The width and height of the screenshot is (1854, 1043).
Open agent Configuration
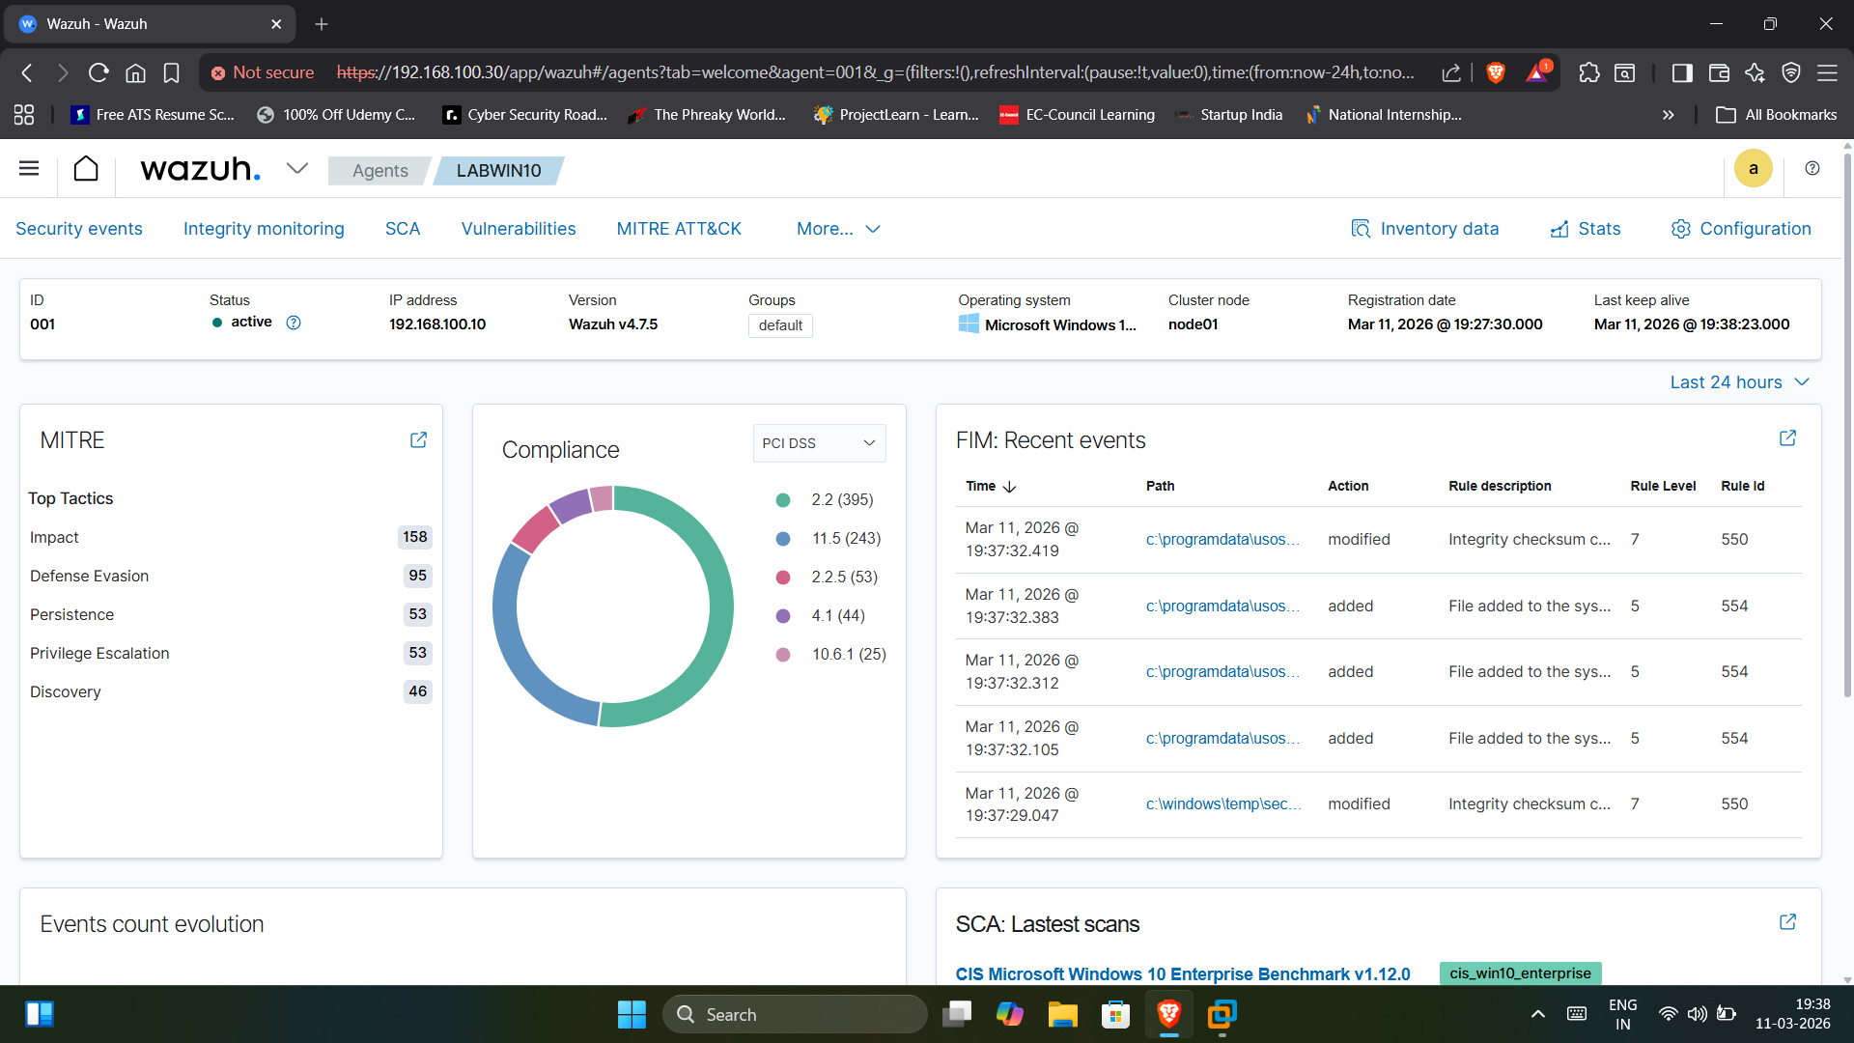pos(1741,229)
